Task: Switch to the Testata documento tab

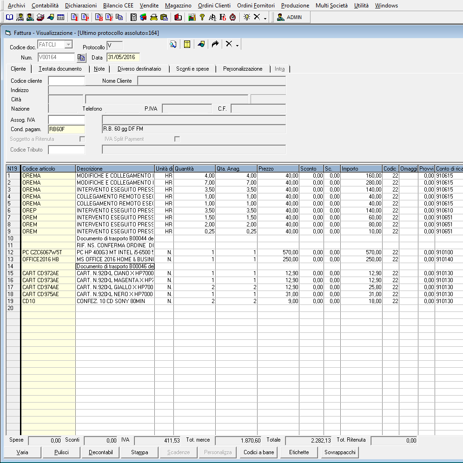Action: [x=60, y=69]
